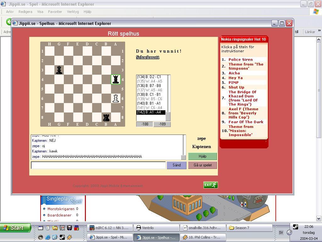This screenshot has width=322, height=242.
Task: Click the main page scrollbar up arrow
Action: [x=319, y=39]
